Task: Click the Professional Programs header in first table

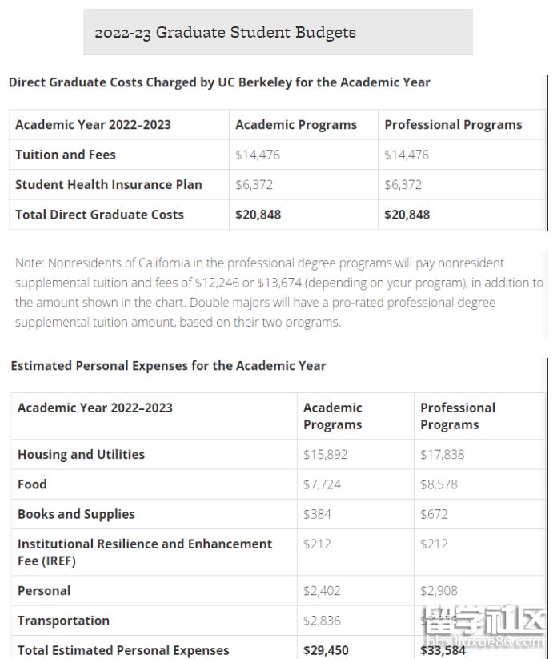Action: pyautogui.click(x=453, y=125)
